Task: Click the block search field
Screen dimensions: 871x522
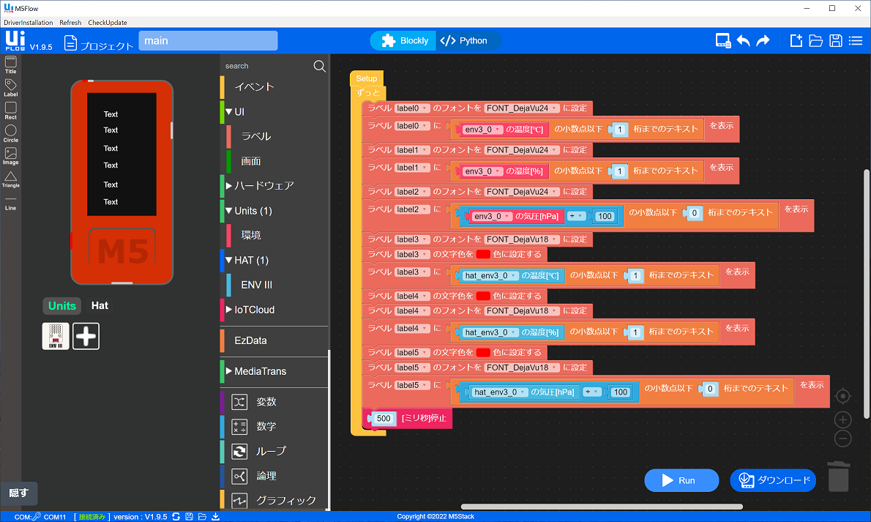Action: coord(266,66)
